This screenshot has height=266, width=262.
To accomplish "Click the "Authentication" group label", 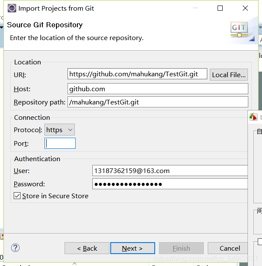I will point(37,159).
